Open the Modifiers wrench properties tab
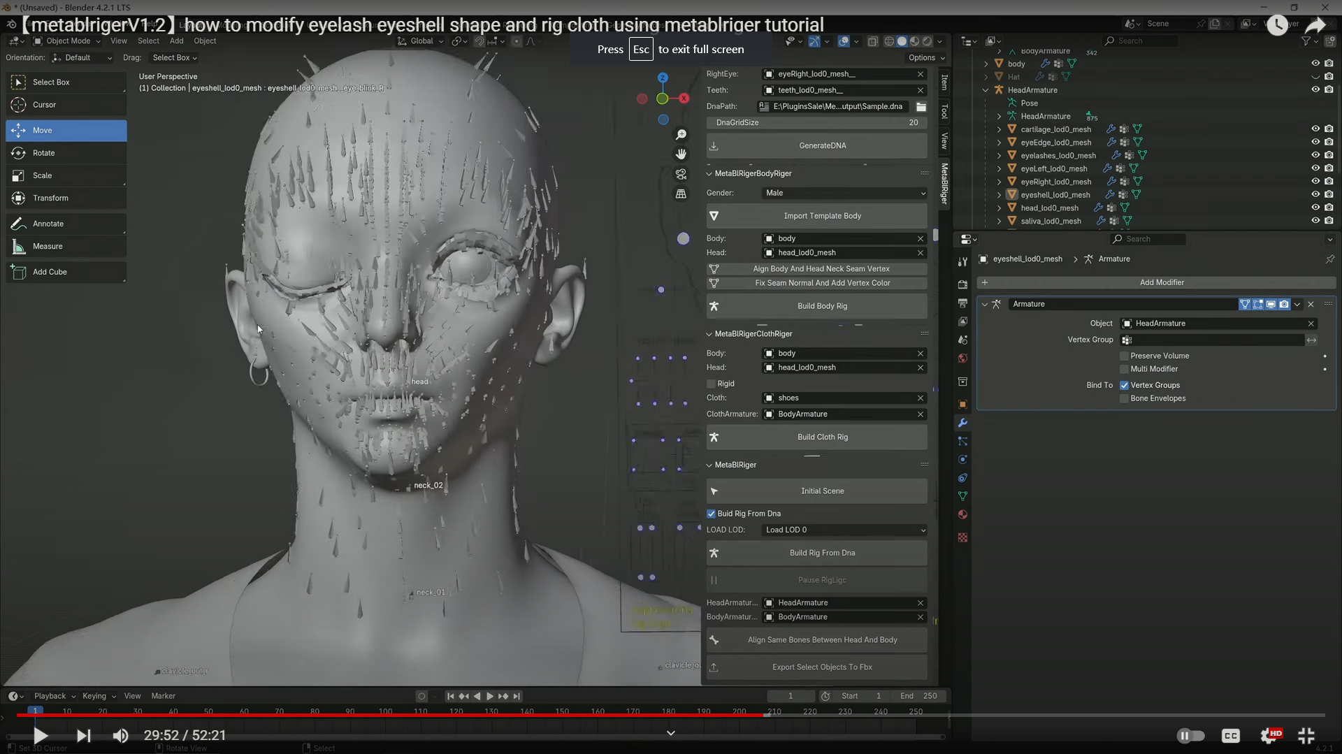This screenshot has width=1342, height=754. pyautogui.click(x=962, y=423)
